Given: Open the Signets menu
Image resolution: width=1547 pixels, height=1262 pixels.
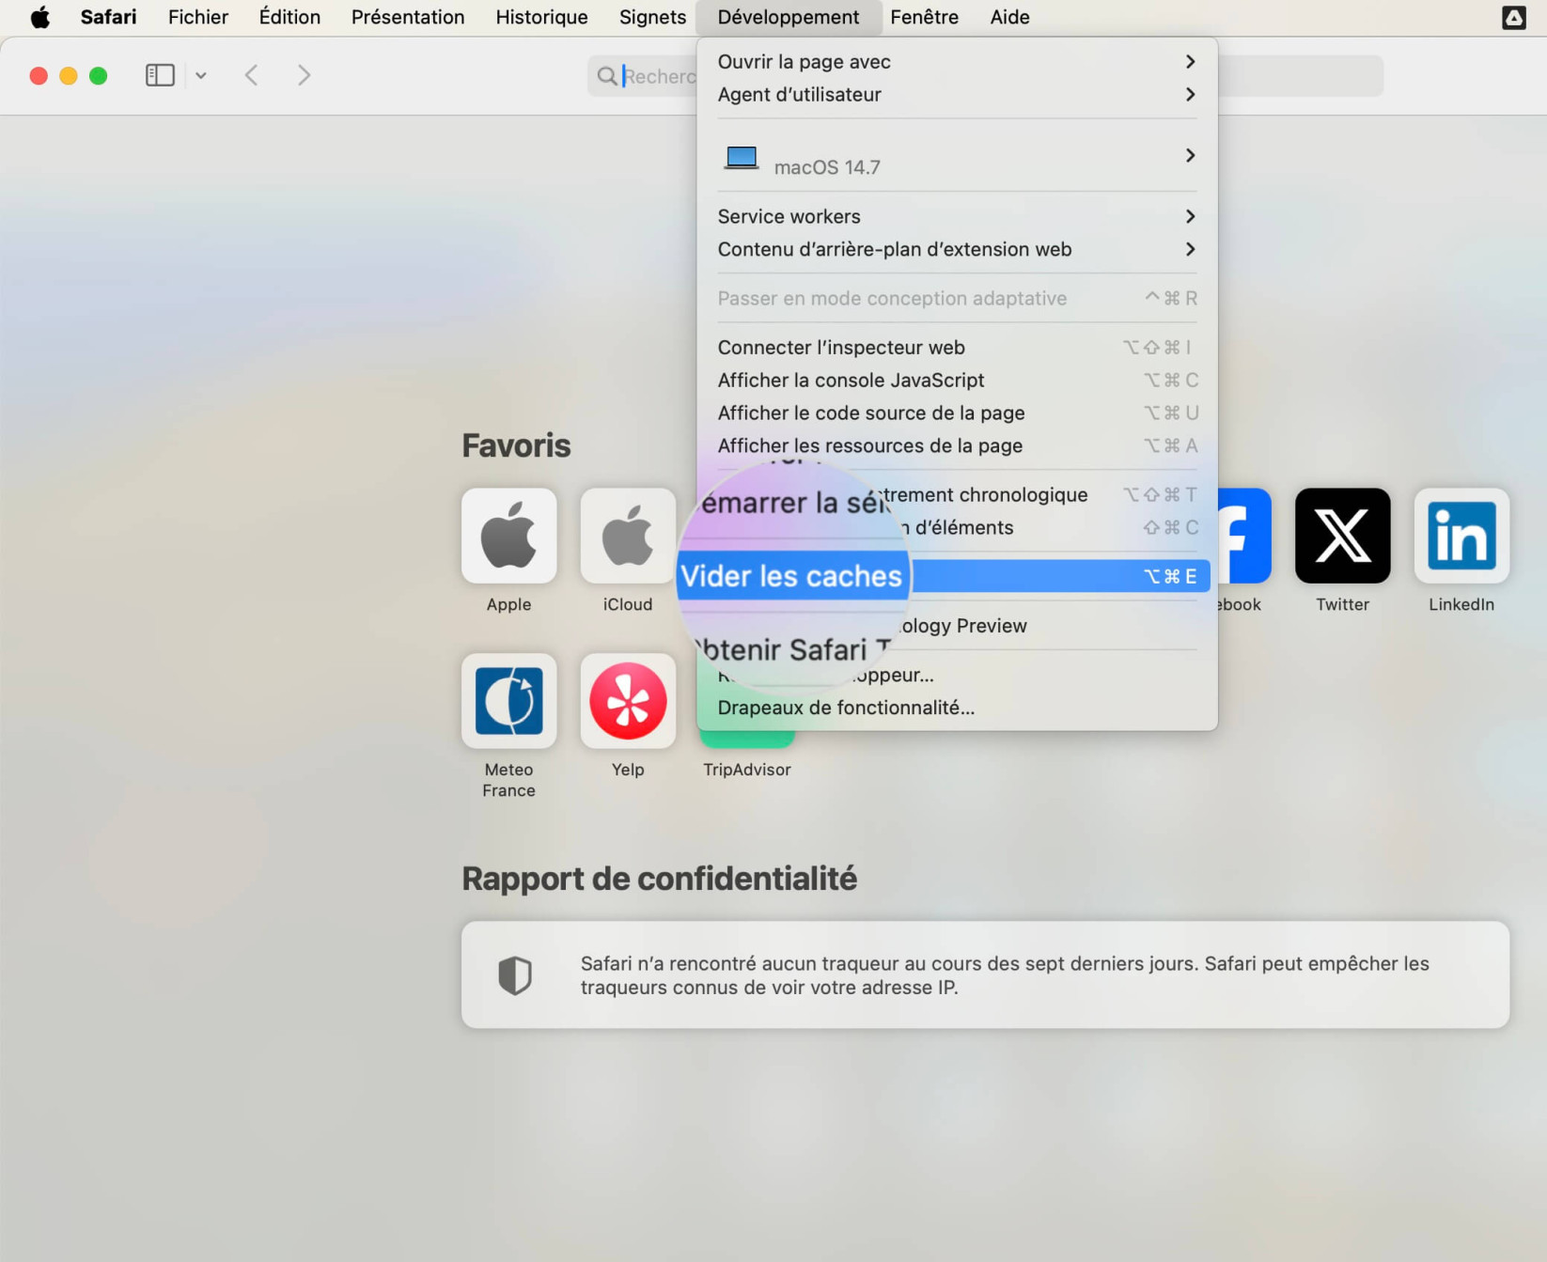Looking at the screenshot, I should (652, 17).
